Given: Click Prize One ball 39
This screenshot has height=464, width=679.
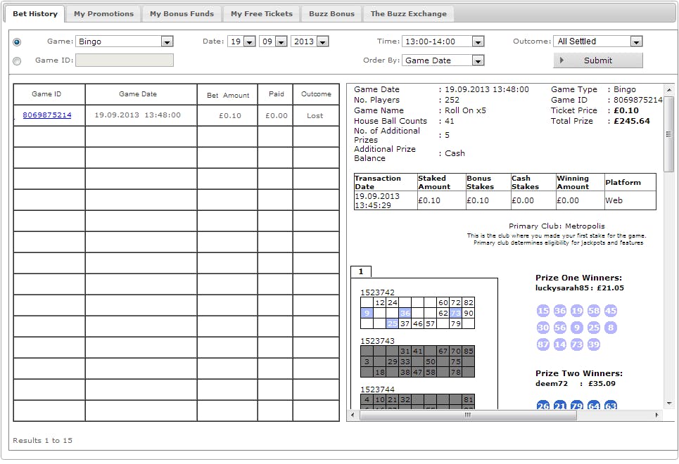Looking at the screenshot, I should coord(594,344).
